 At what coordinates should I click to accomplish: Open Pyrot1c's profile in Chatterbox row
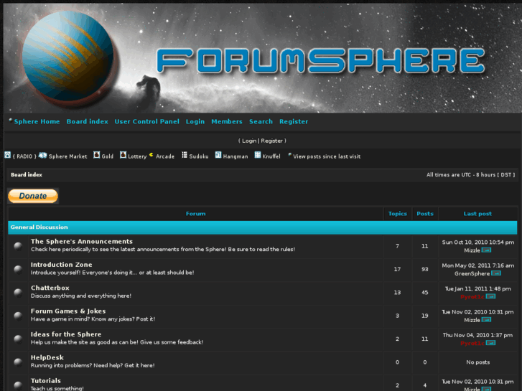point(472,296)
